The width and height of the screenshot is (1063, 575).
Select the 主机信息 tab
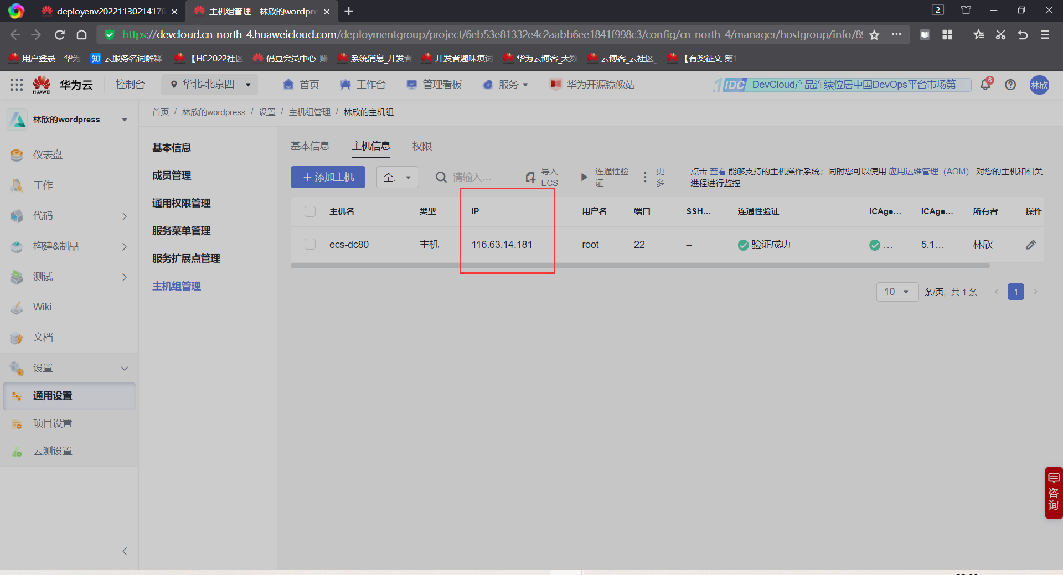click(371, 146)
